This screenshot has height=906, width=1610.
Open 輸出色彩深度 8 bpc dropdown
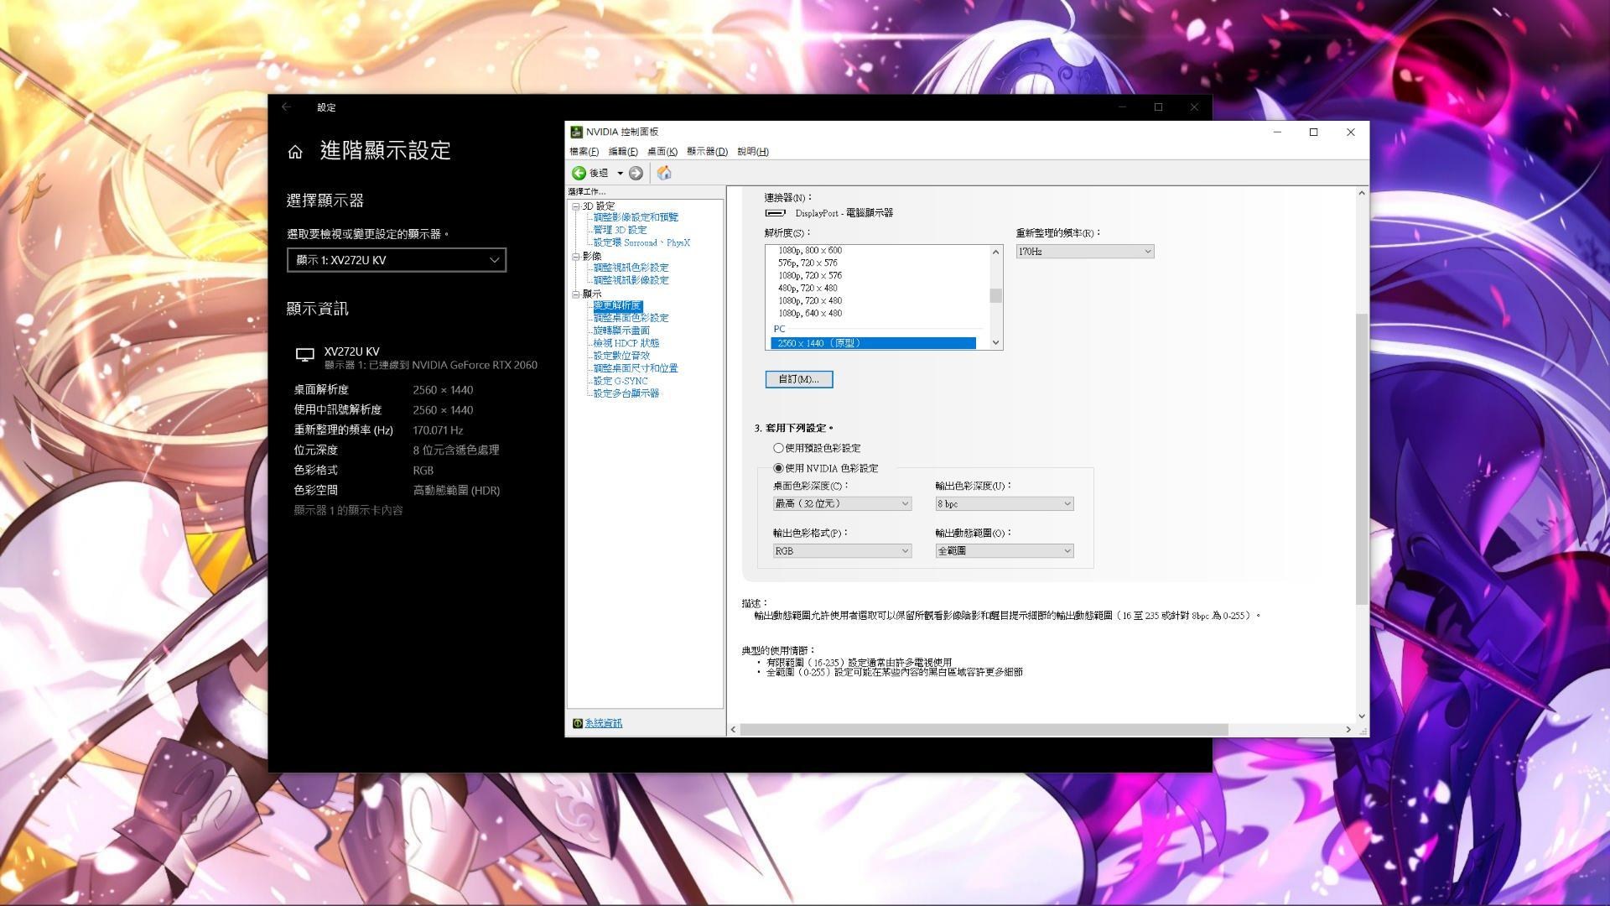[x=1004, y=503]
